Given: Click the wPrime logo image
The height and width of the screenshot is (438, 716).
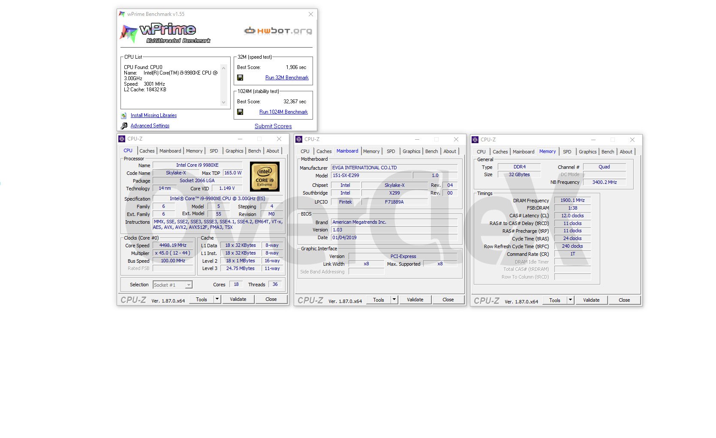Looking at the screenshot, I should coord(165,33).
